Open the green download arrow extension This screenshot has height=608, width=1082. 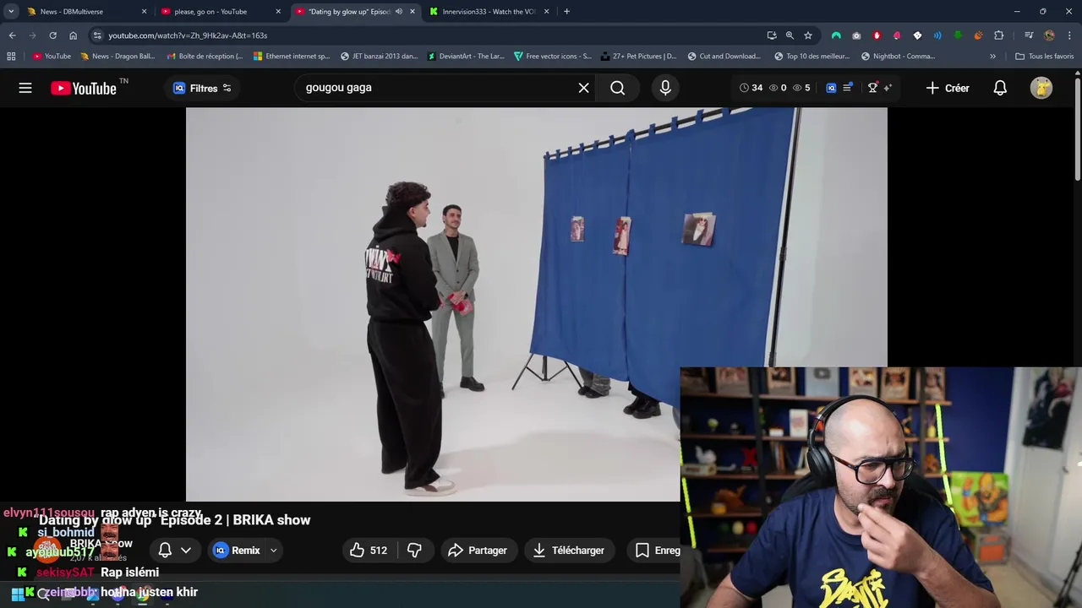pos(958,35)
